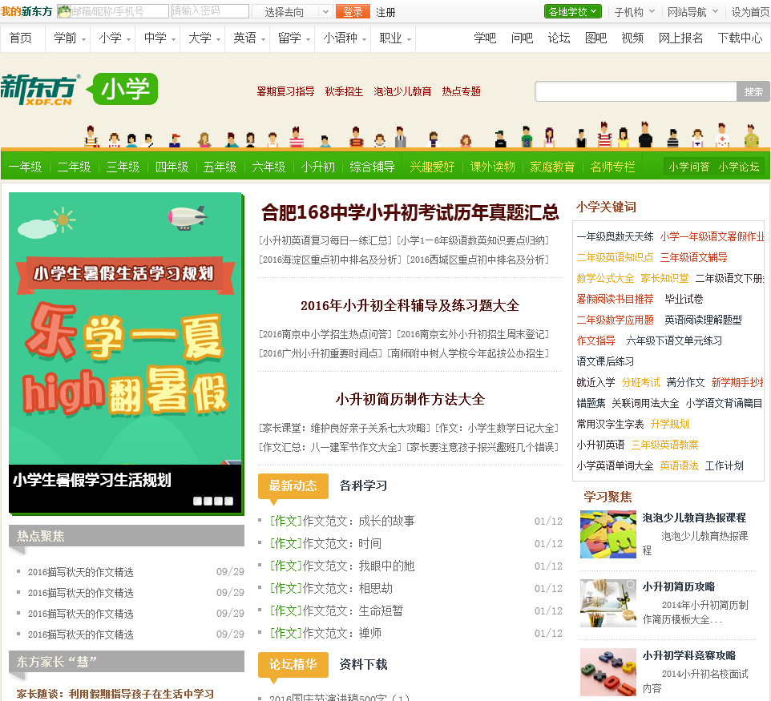Image resolution: width=771 pixels, height=701 pixels.
Task: Open 2016年小升初全科辅导及练习题大全 headline
Action: pos(410,305)
